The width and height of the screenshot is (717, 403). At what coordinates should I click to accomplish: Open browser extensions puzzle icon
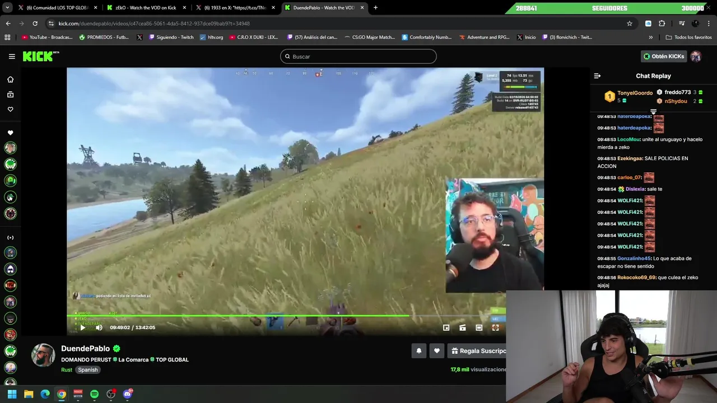coord(662,24)
